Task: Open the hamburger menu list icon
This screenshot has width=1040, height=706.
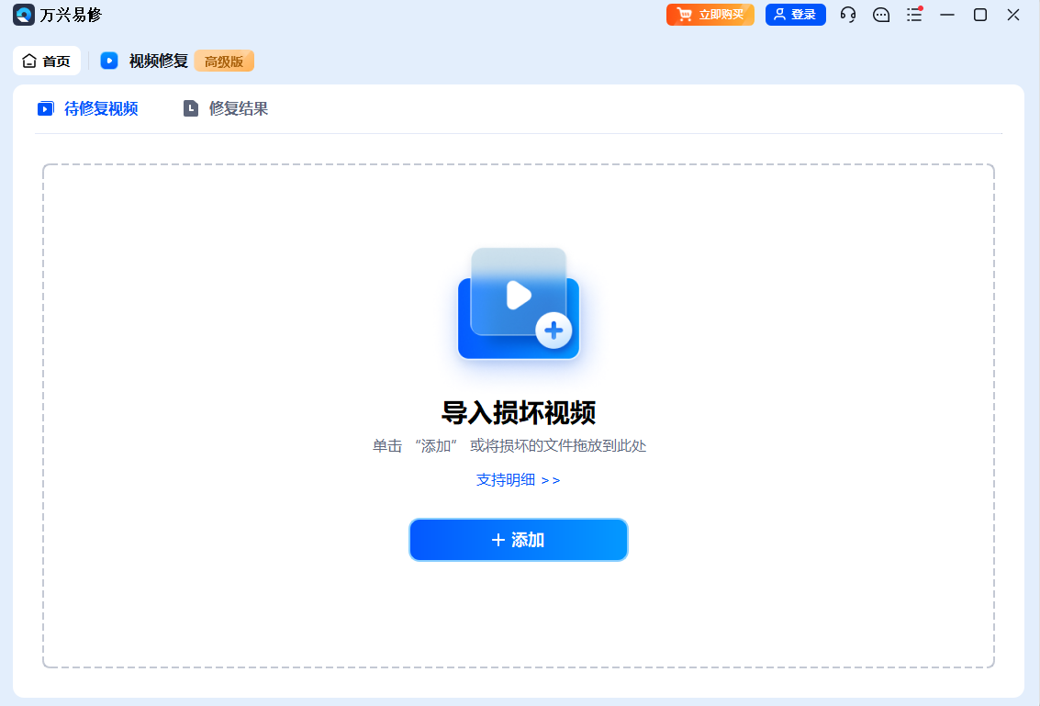Action: click(914, 15)
